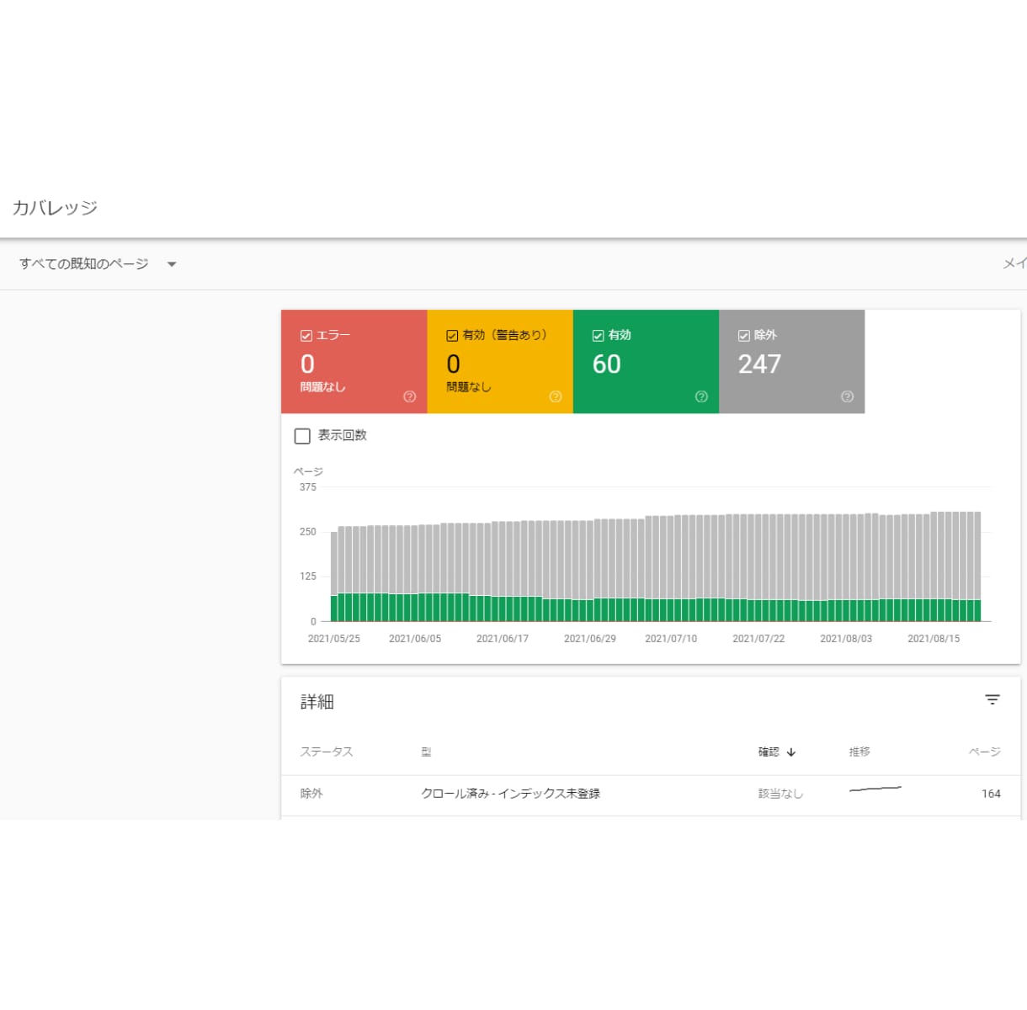
Task: Click the 164 page count value
Action: click(991, 794)
